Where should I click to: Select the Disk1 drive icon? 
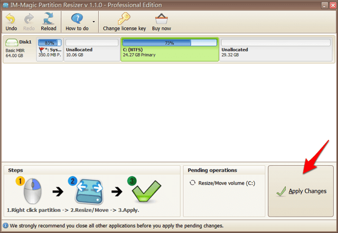(12, 43)
